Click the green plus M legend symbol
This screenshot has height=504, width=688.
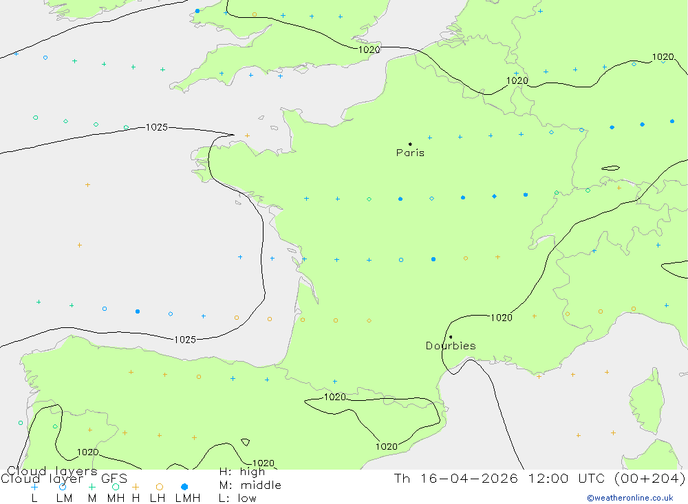tap(92, 487)
